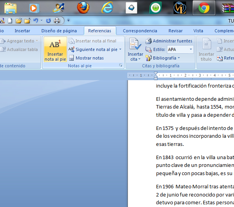The image size is (234, 207).
Task: Click the paragraph starting 'En 1575'
Action: pyautogui.click(x=195, y=136)
